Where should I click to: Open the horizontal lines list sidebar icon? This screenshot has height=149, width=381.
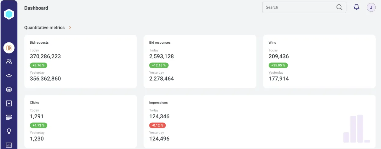[x=9, y=117]
